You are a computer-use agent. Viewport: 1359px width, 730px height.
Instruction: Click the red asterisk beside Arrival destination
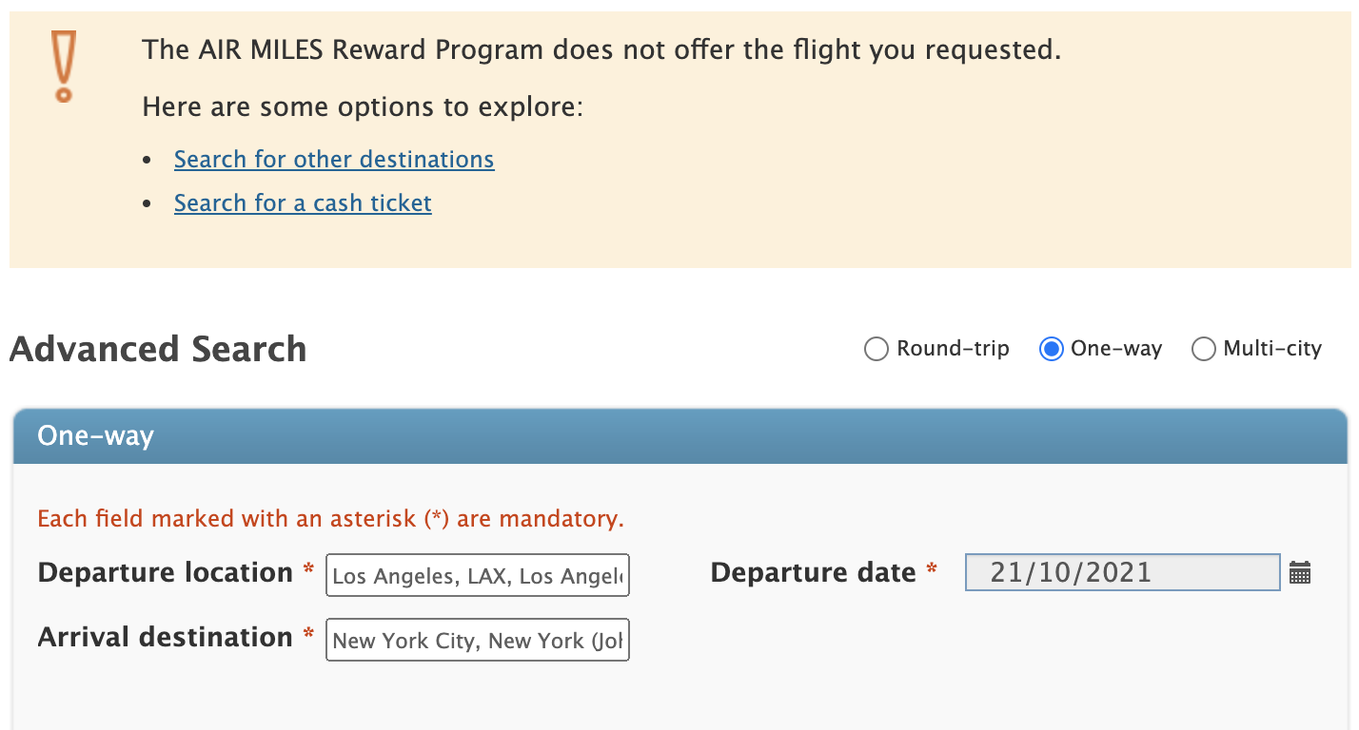pyautogui.click(x=308, y=635)
